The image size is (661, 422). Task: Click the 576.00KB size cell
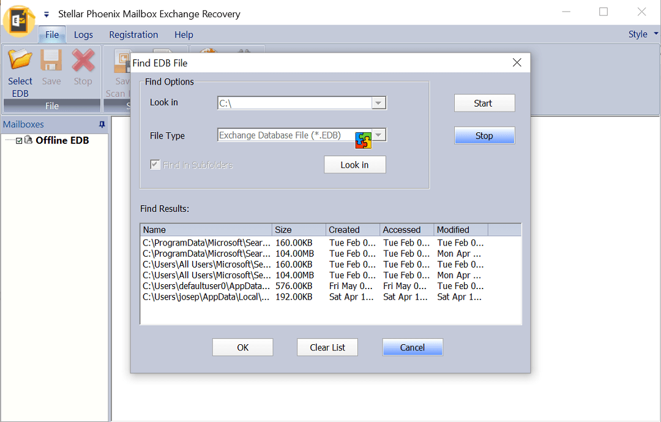click(x=294, y=286)
